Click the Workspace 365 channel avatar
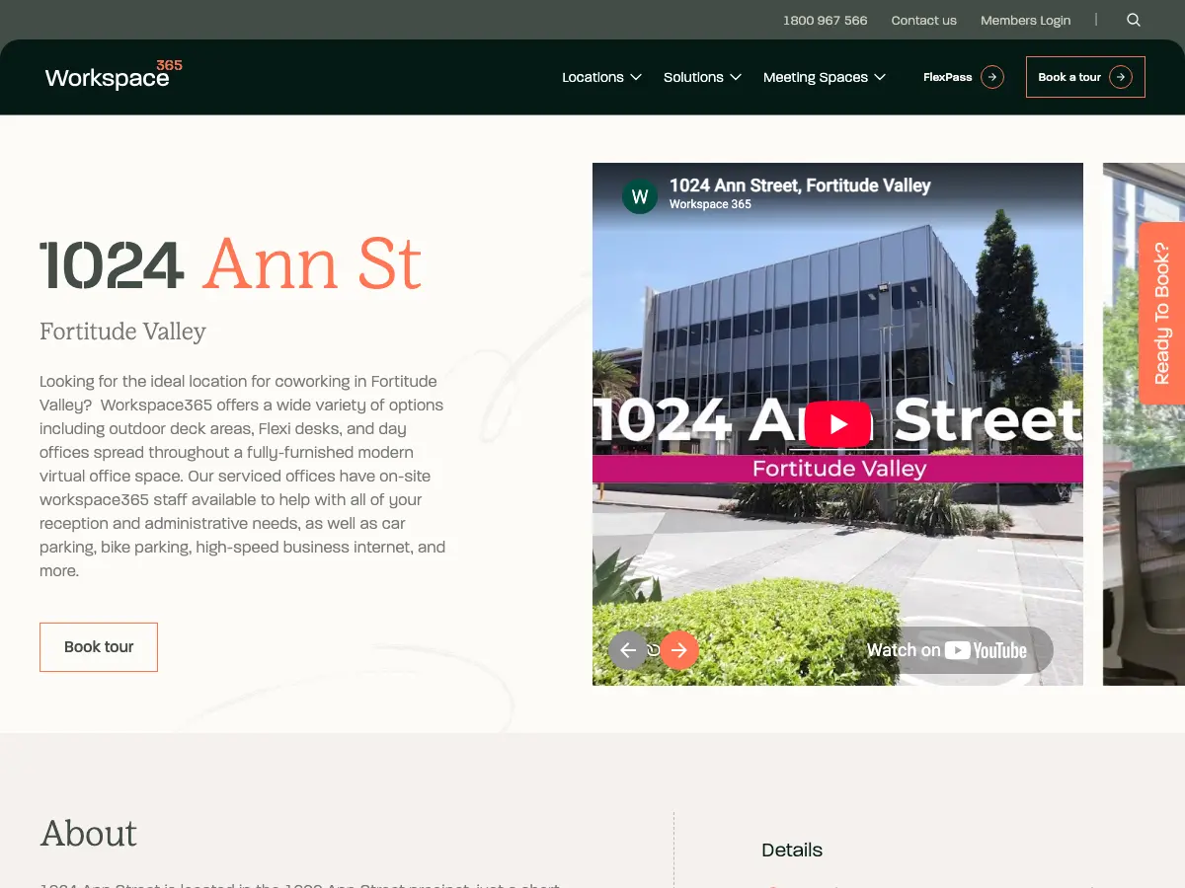Viewport: 1185px width, 888px height. tap(640, 195)
